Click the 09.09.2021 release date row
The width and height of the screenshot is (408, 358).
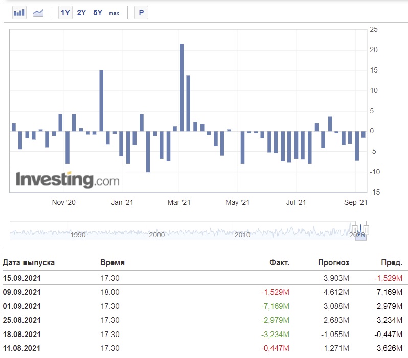pyautogui.click(x=202, y=292)
